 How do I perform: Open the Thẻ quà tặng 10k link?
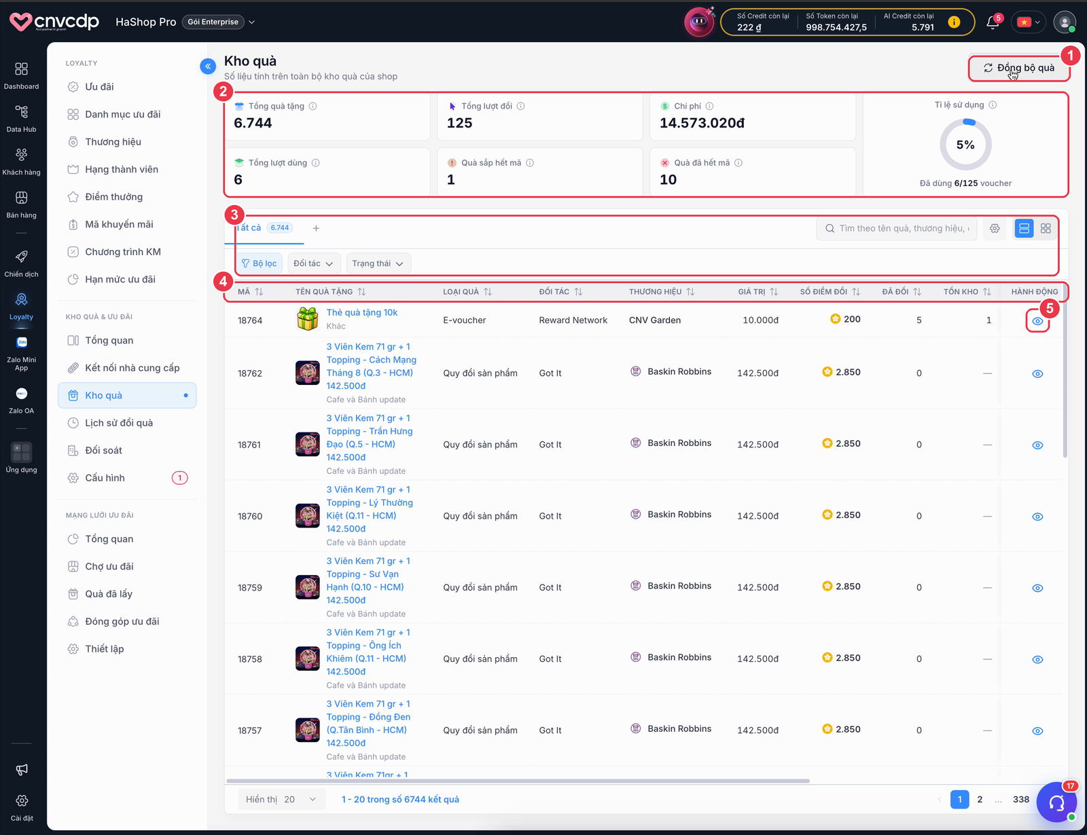pyautogui.click(x=362, y=313)
